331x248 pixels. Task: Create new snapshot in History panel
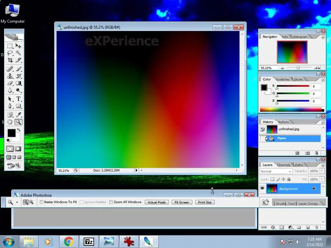(307, 153)
